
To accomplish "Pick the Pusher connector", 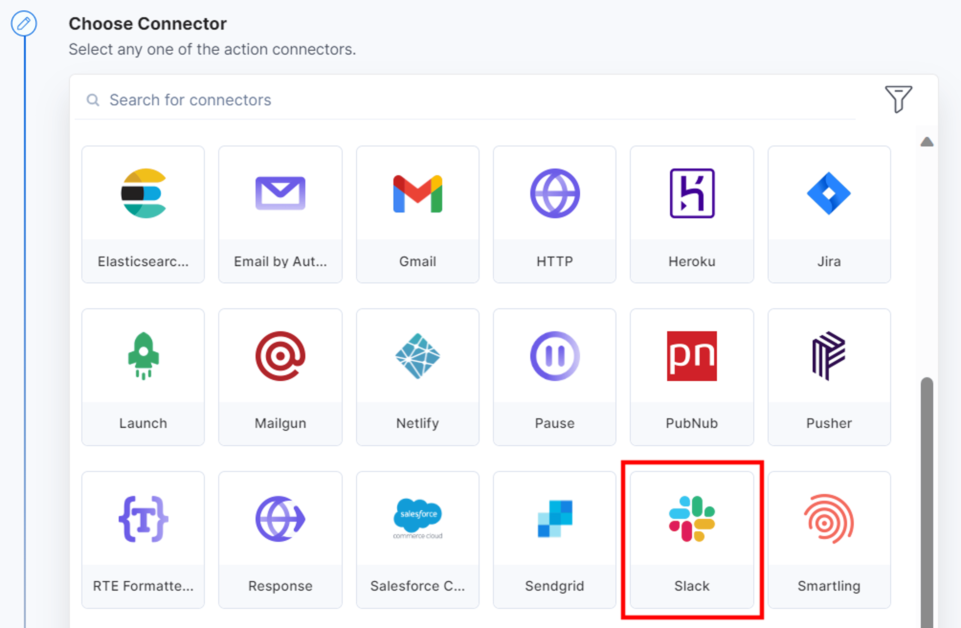I will [829, 377].
